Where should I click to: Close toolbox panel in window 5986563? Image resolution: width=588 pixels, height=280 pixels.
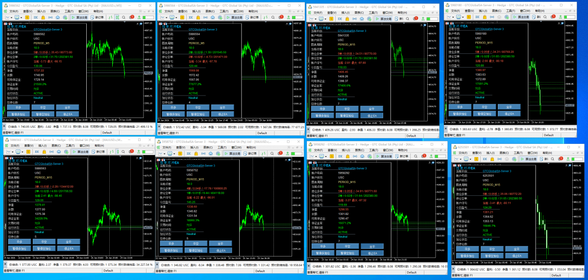[5, 264]
